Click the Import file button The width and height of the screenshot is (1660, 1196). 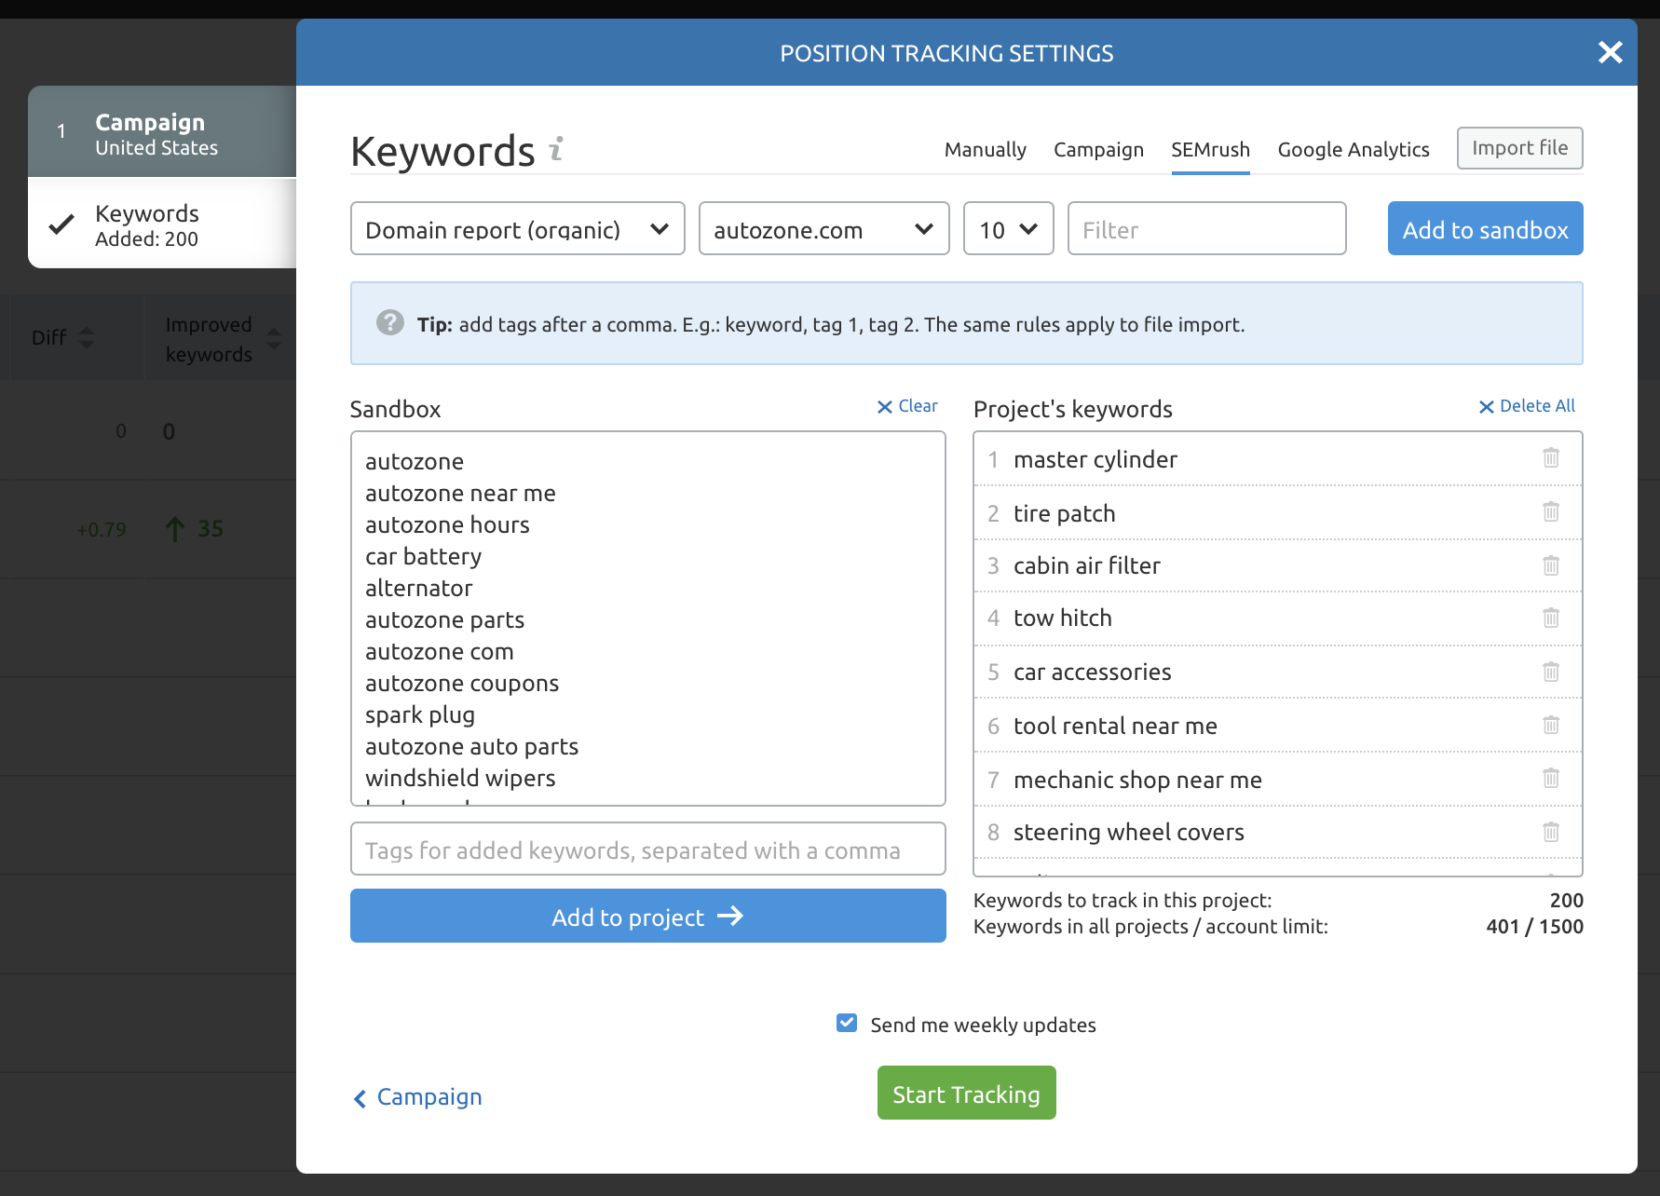(1519, 148)
